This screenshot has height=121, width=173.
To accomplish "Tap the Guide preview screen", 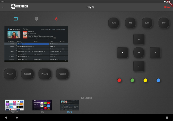I will click(36, 44).
